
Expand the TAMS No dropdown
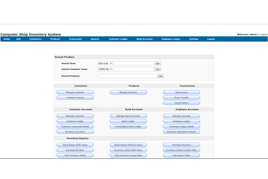(x=105, y=69)
